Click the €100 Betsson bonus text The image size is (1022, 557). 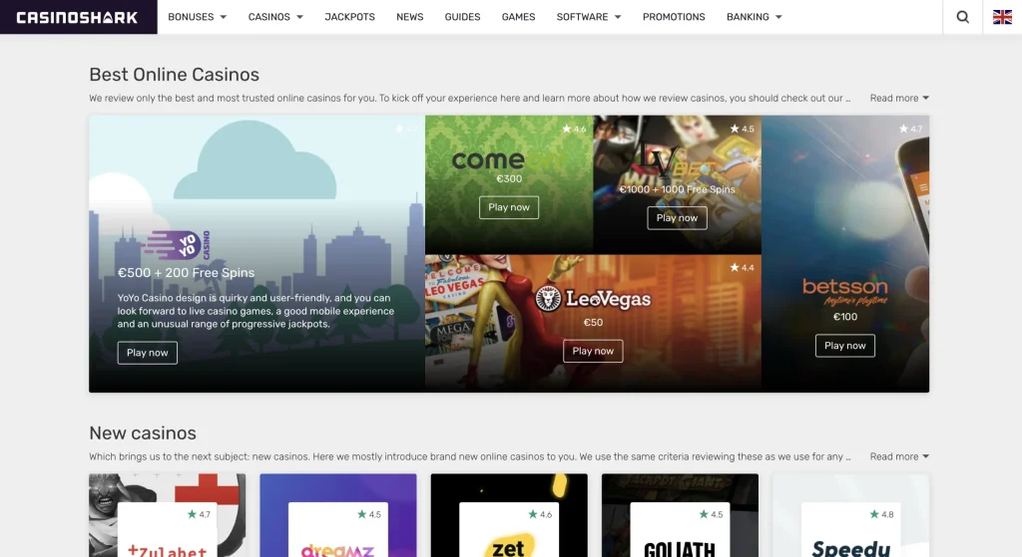tap(844, 317)
